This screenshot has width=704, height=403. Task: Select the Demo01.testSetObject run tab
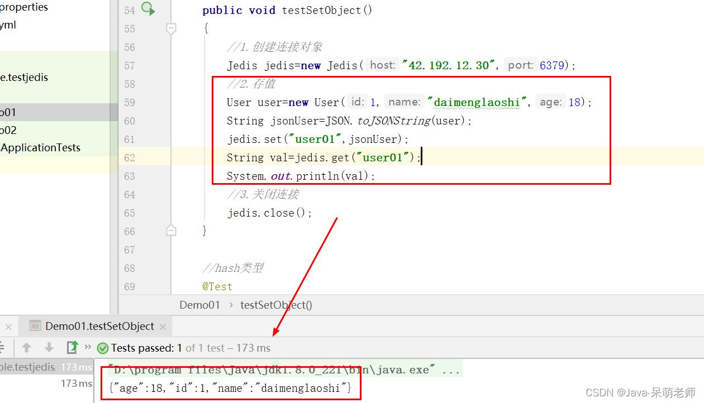[x=99, y=326]
